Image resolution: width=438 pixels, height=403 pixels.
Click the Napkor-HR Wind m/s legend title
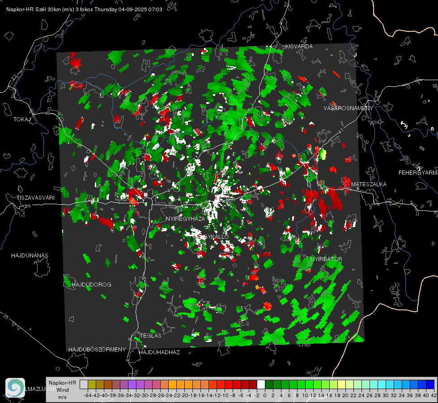coord(62,390)
